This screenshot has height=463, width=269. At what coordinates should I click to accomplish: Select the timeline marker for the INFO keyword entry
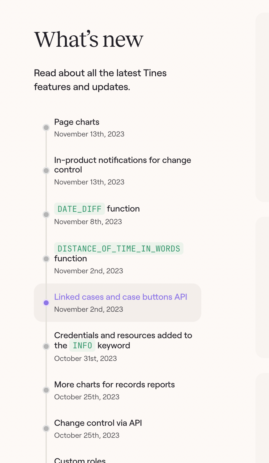coord(46,346)
